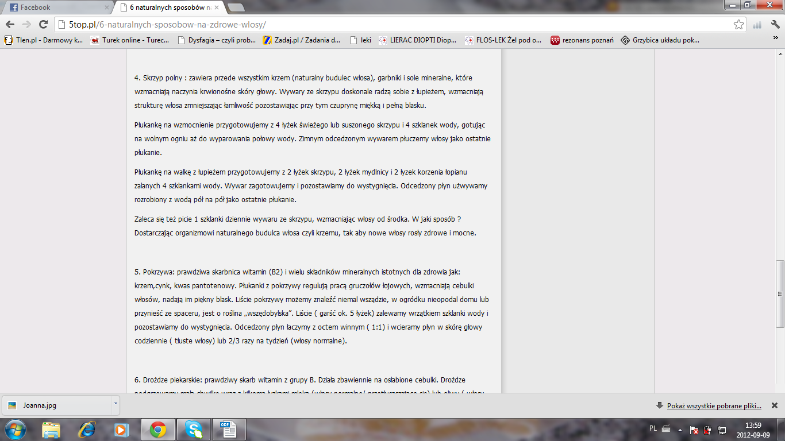Open the ODF document taskbar icon

click(x=229, y=430)
